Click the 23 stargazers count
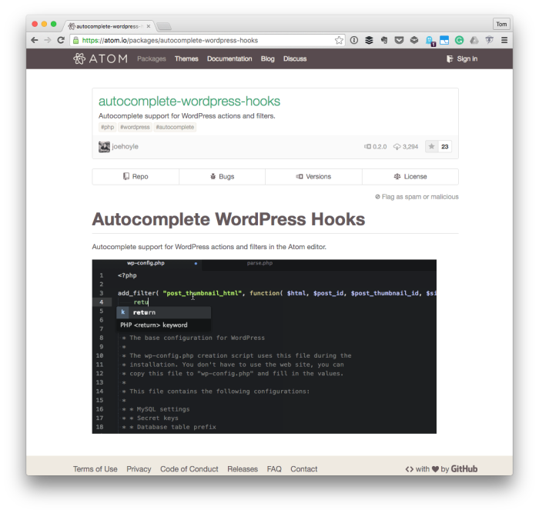 point(445,147)
